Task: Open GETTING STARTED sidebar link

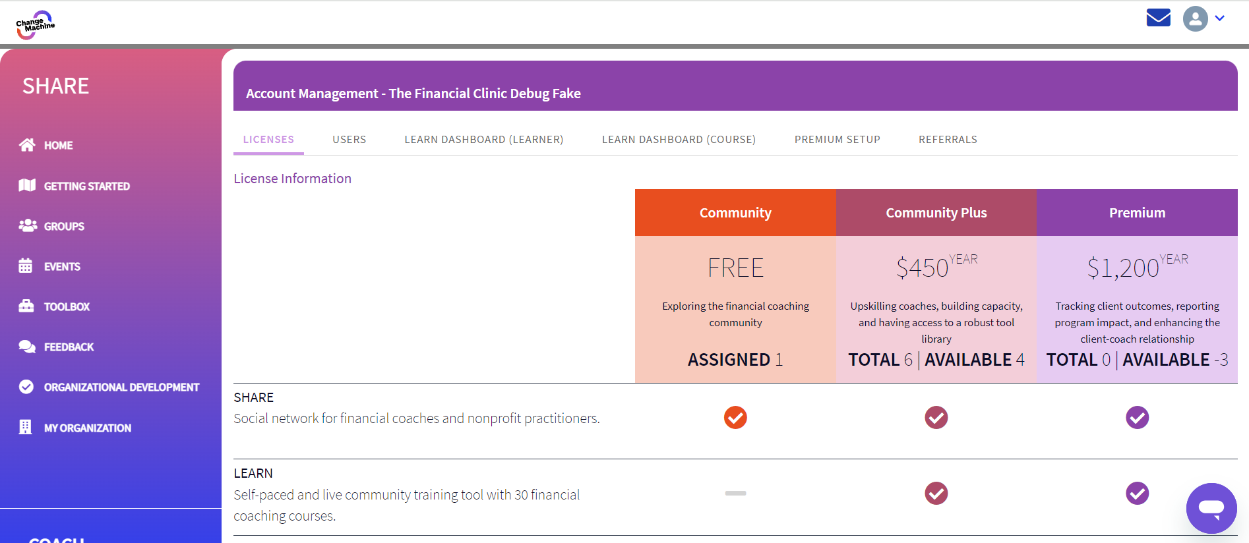Action: [87, 186]
